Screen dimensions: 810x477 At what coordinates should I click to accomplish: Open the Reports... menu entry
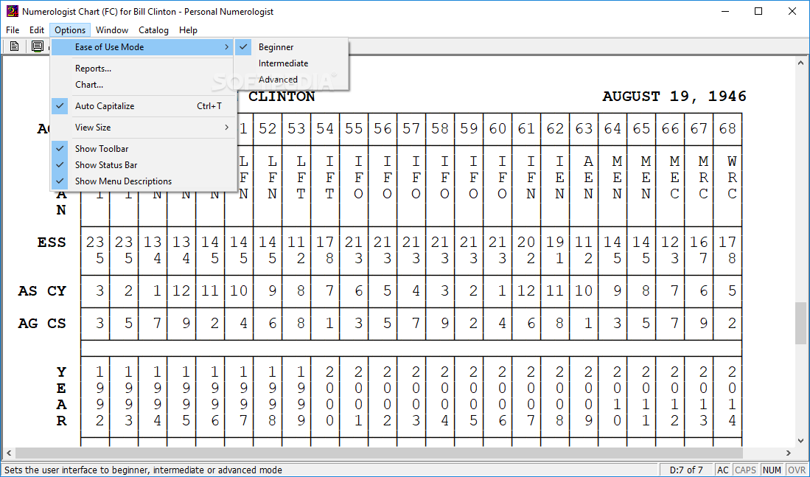click(x=144, y=69)
